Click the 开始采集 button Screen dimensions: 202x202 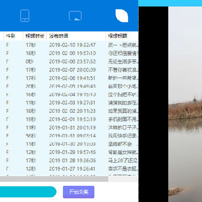point(79,192)
